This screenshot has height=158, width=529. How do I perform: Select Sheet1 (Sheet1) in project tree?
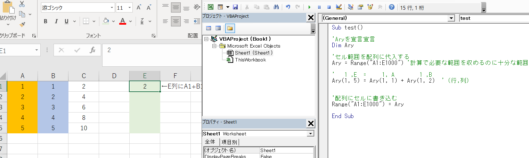coord(253,53)
